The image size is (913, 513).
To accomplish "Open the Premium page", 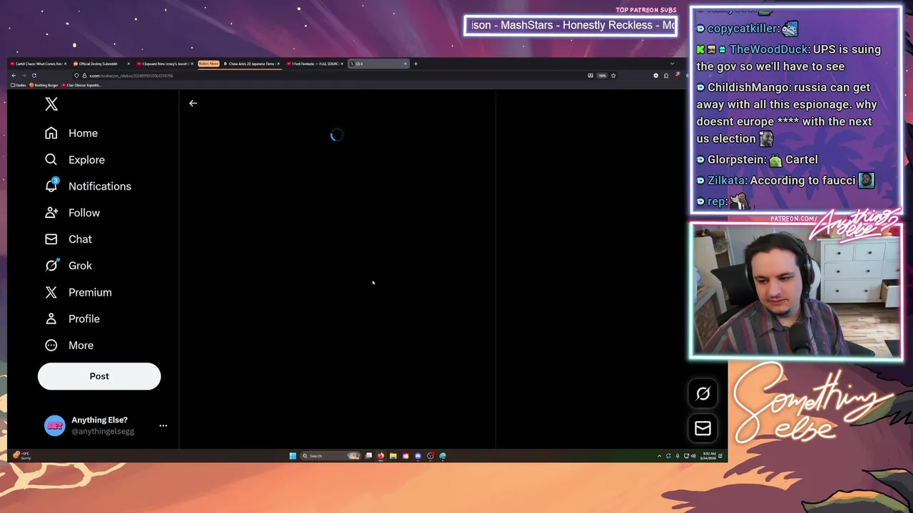I will [78, 292].
